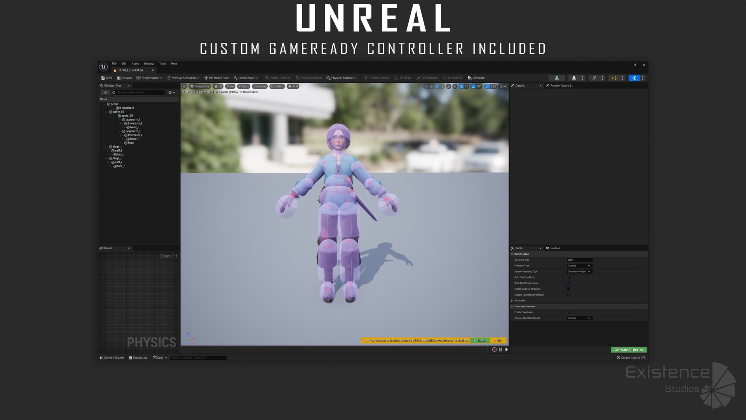Open the Create Asset dropdown
Screen dimensions: 746x420
click(246, 78)
